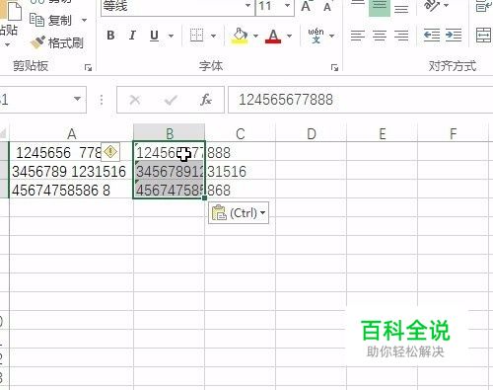Align text right
The width and height of the screenshot is (493, 390).
[401, 36]
